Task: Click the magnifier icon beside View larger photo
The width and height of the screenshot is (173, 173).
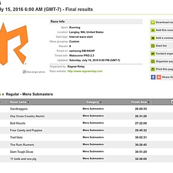Action: (24, 72)
